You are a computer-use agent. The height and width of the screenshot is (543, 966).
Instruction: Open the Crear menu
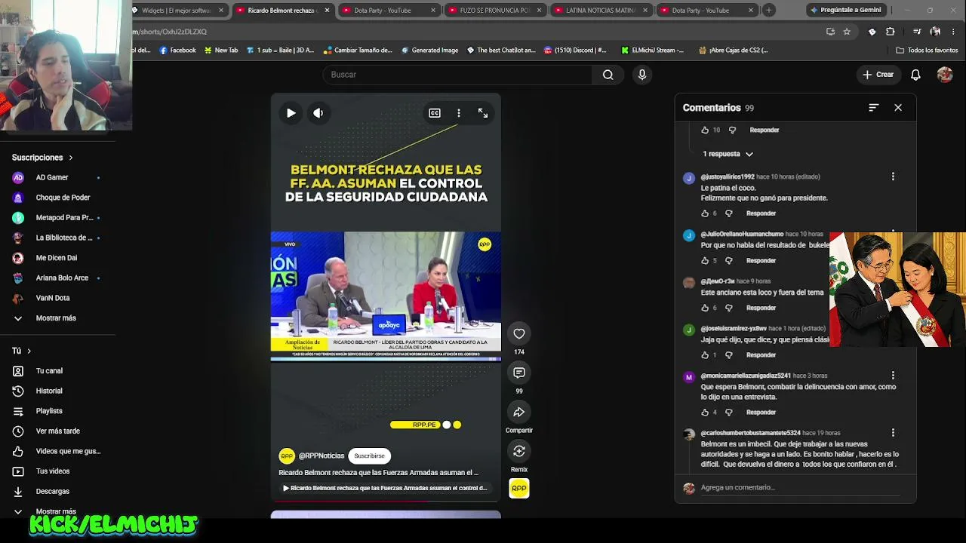click(878, 75)
